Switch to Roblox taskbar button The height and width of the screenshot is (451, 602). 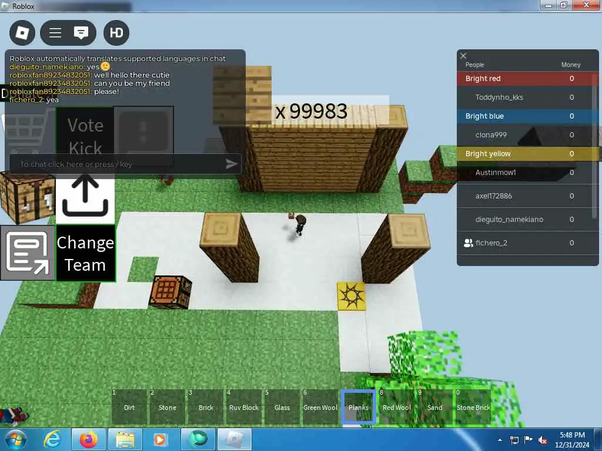(235, 439)
